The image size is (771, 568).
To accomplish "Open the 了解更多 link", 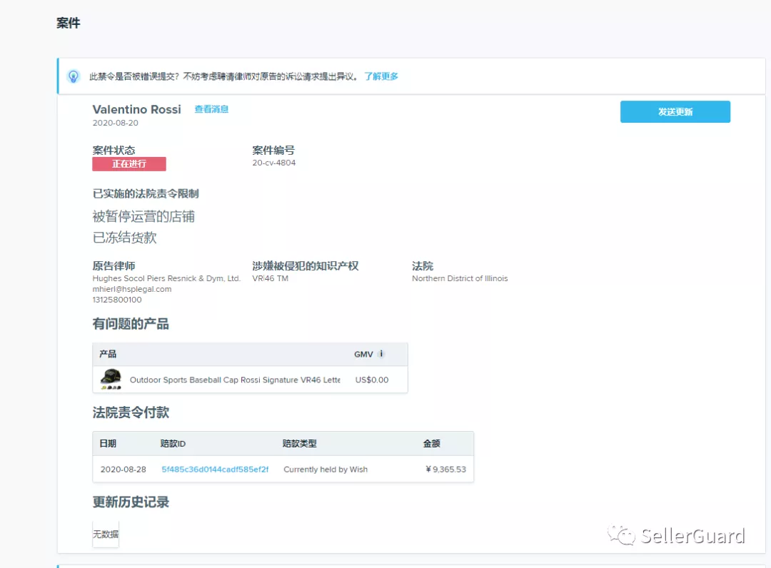I will click(x=382, y=76).
